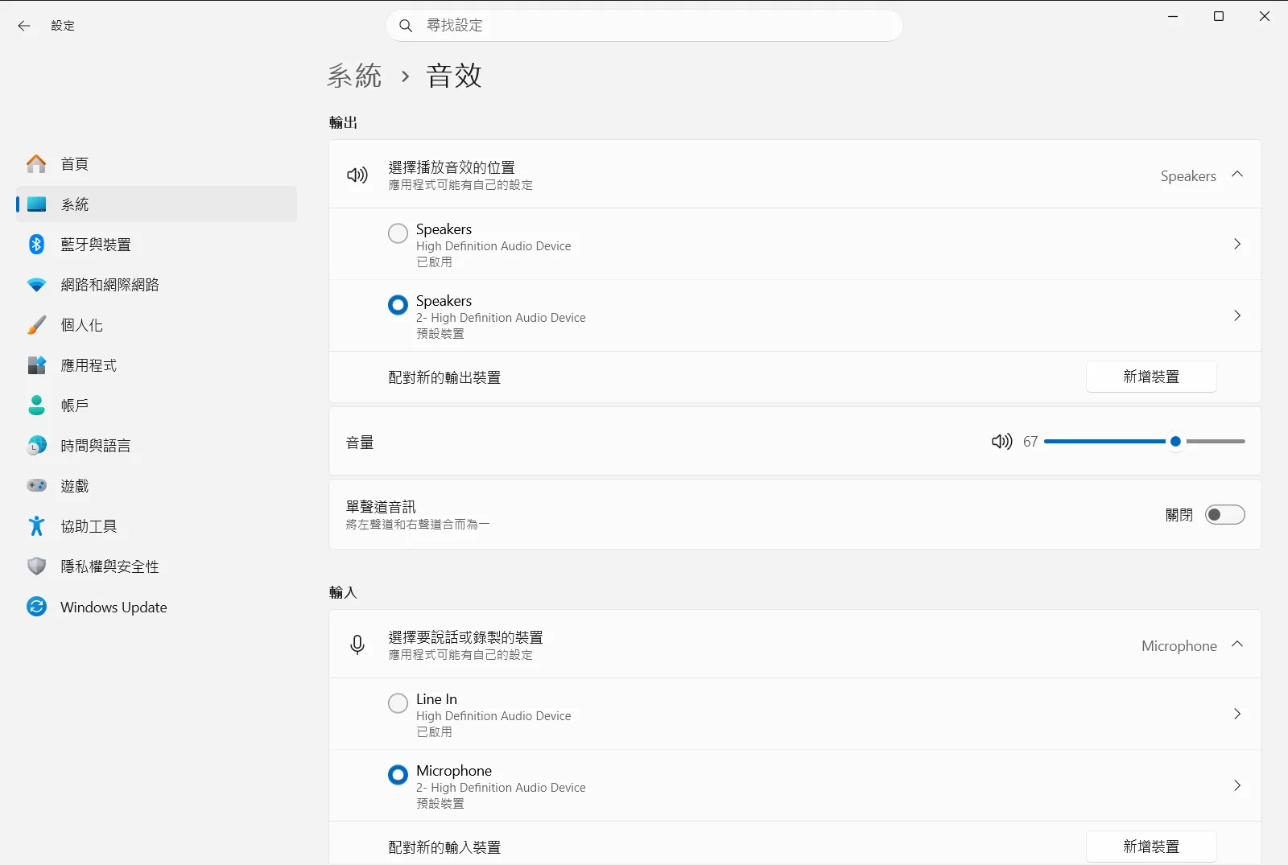Mute volume via speaker icon beside 67
The height and width of the screenshot is (865, 1288).
click(1001, 441)
